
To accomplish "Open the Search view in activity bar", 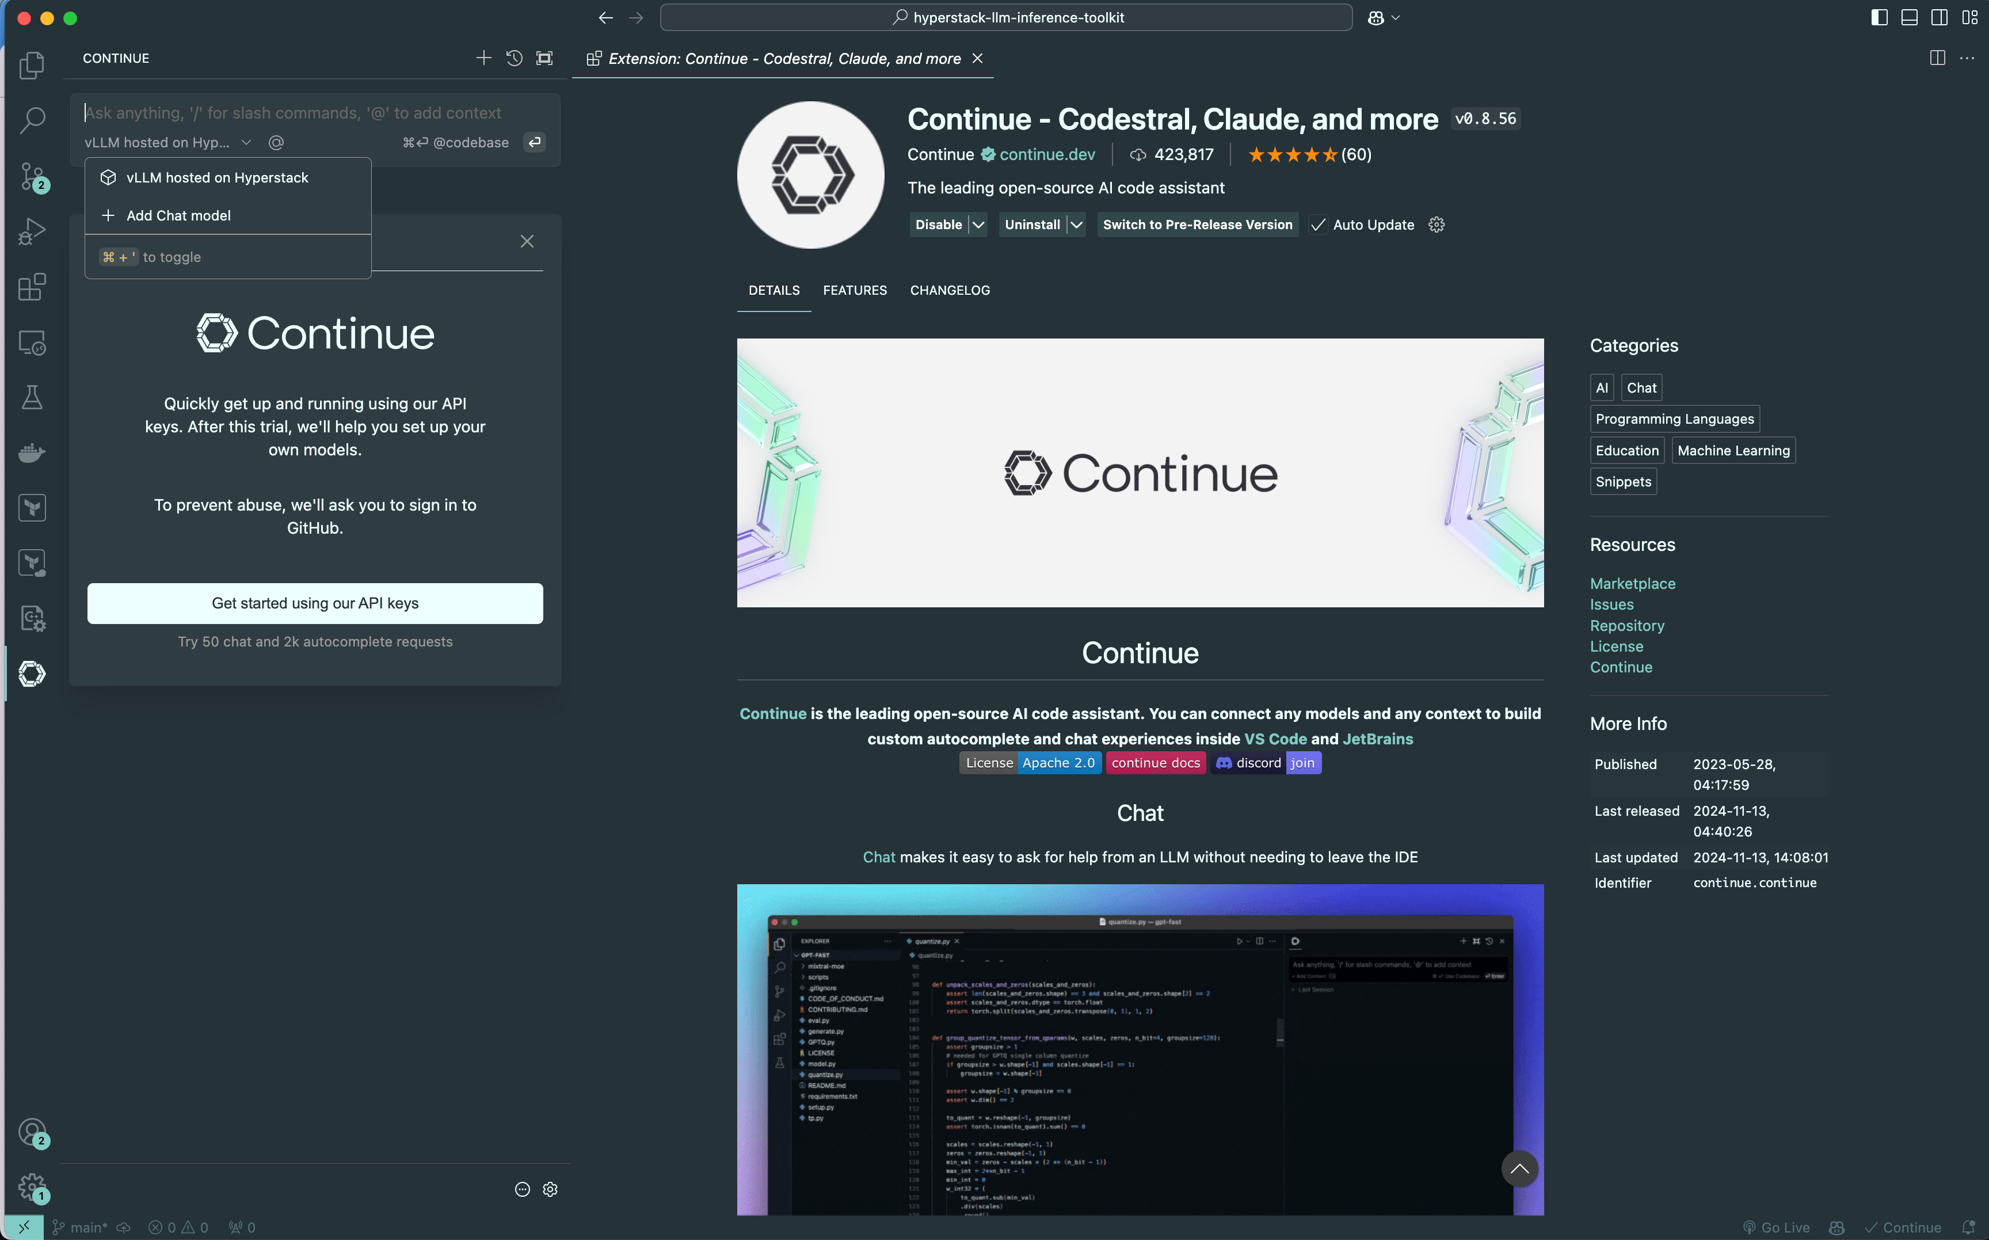I will click(x=32, y=120).
